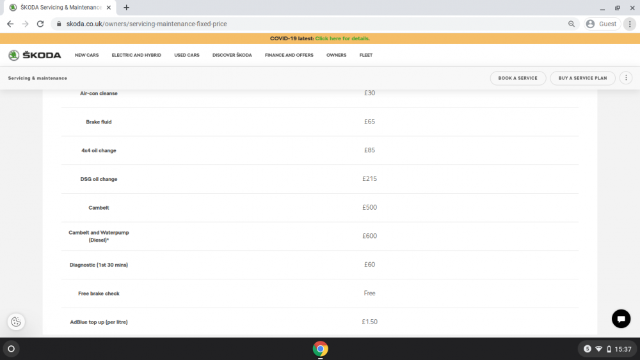This screenshot has height=360, width=640.
Task: Click the notification count badge
Action: (x=588, y=349)
